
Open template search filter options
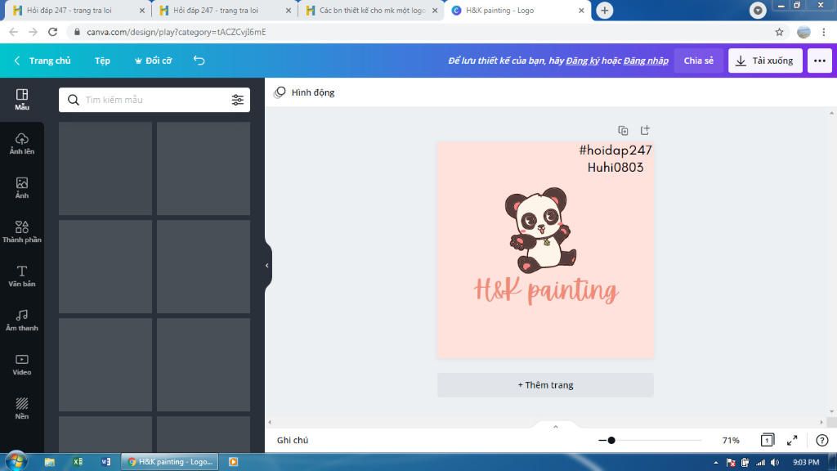coord(238,100)
